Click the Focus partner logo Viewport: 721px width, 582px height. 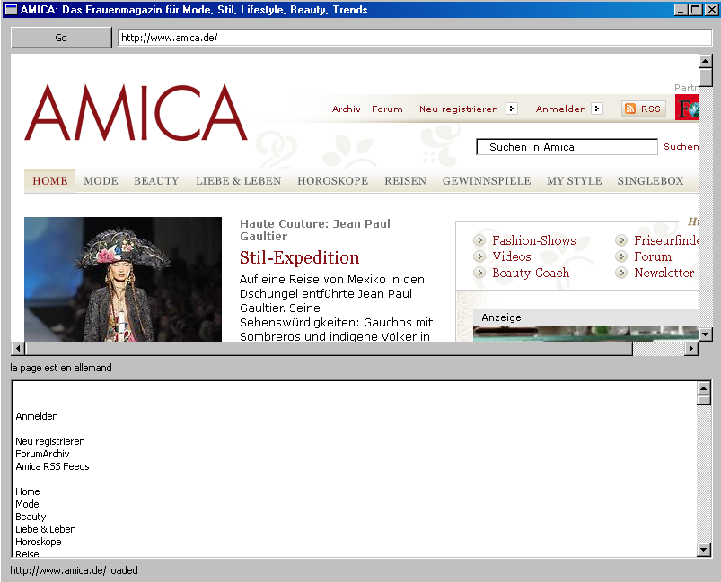coord(687,108)
